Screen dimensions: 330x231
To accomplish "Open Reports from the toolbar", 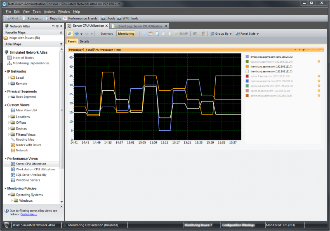I will [53, 18].
